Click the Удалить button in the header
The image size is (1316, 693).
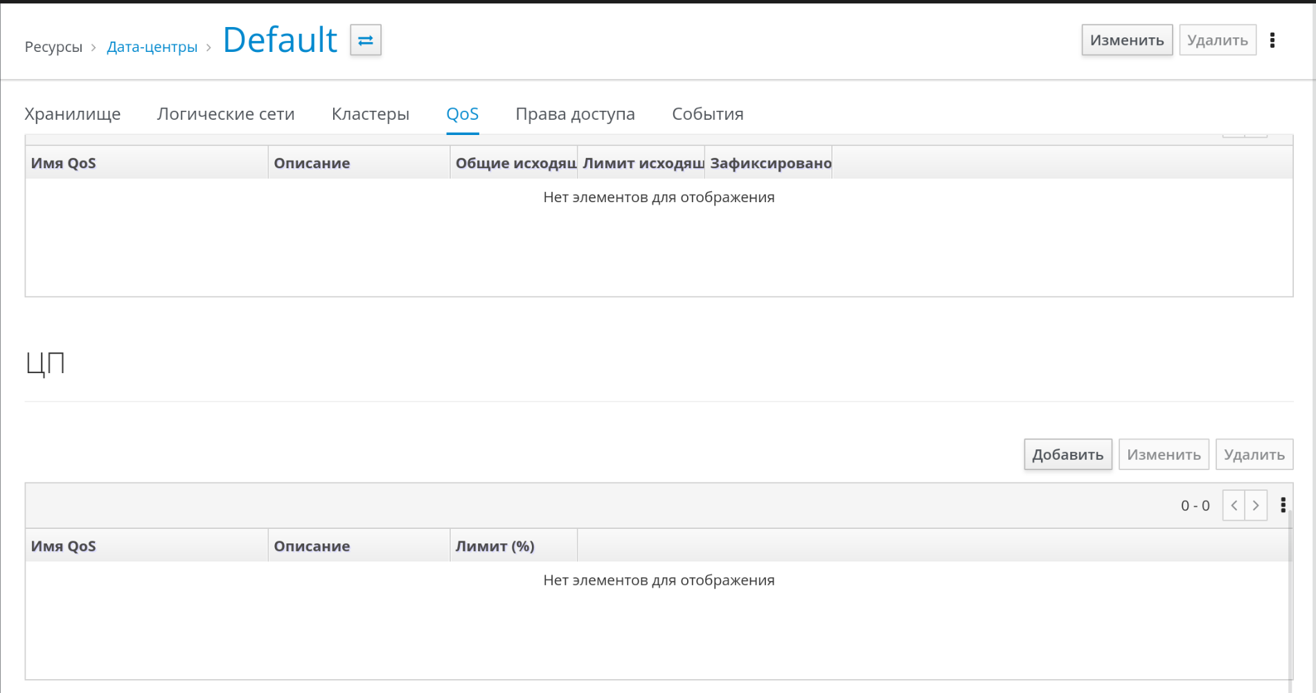point(1218,40)
